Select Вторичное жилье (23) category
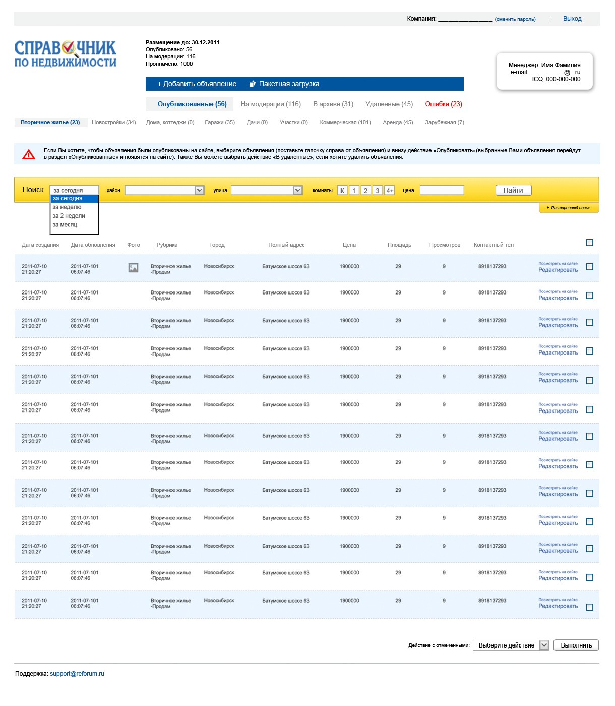Image resolution: width=615 pixels, height=706 pixels. click(x=50, y=122)
